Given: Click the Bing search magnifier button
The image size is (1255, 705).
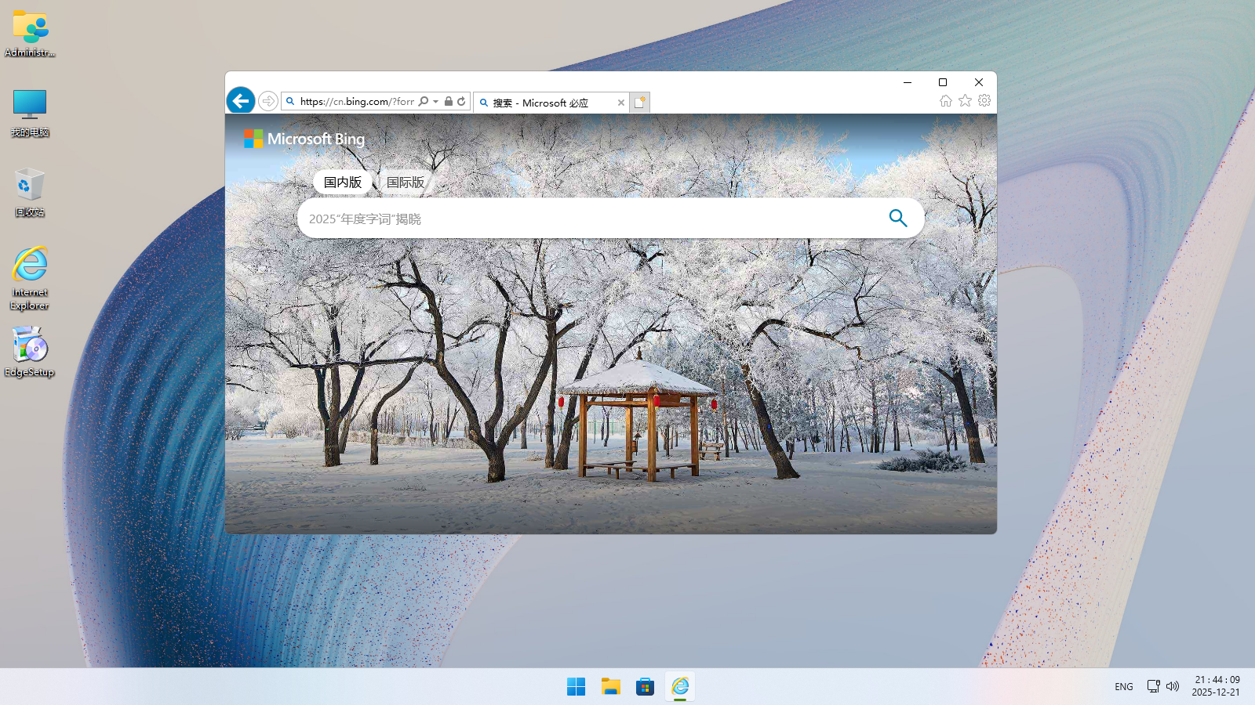Looking at the screenshot, I should point(898,218).
